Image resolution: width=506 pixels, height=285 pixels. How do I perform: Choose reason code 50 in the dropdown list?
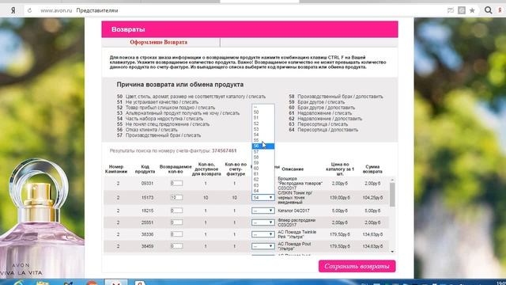point(263,112)
